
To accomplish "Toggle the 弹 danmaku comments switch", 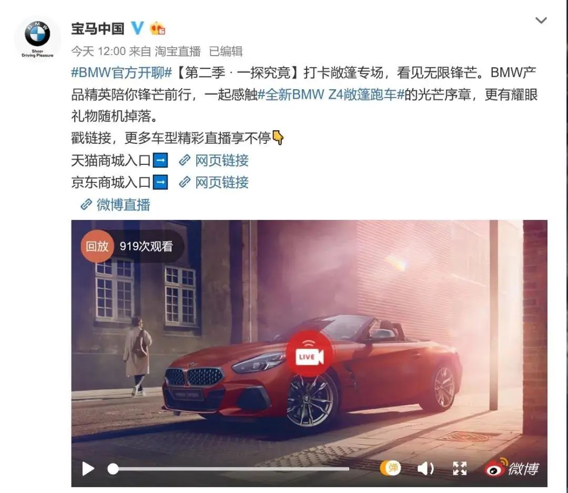I will (x=391, y=468).
